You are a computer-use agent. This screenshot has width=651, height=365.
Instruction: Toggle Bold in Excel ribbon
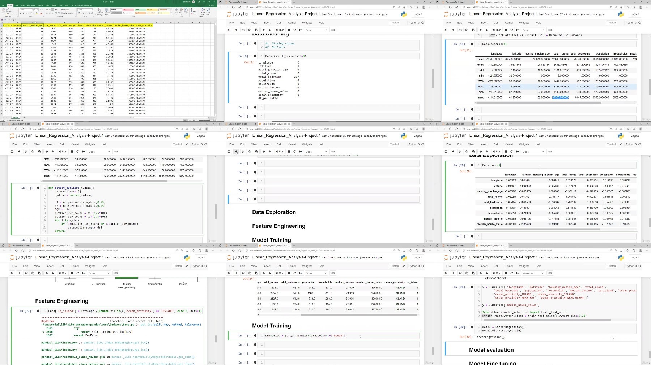click(x=21, y=13)
